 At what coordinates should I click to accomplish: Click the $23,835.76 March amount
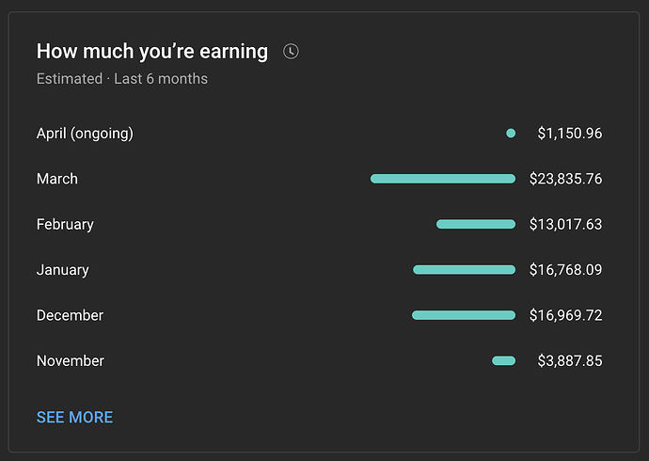pos(566,179)
